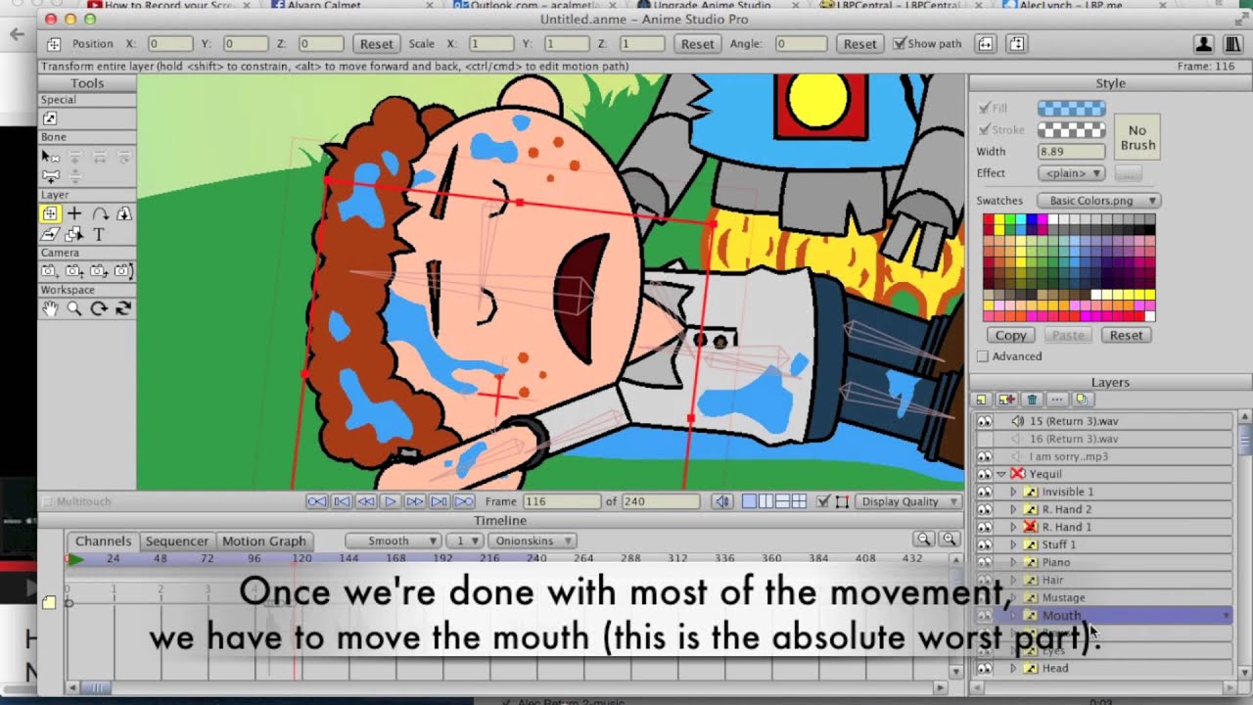Image resolution: width=1253 pixels, height=705 pixels.
Task: Select the Pan/Tilt Camera tool
Action: point(123,271)
